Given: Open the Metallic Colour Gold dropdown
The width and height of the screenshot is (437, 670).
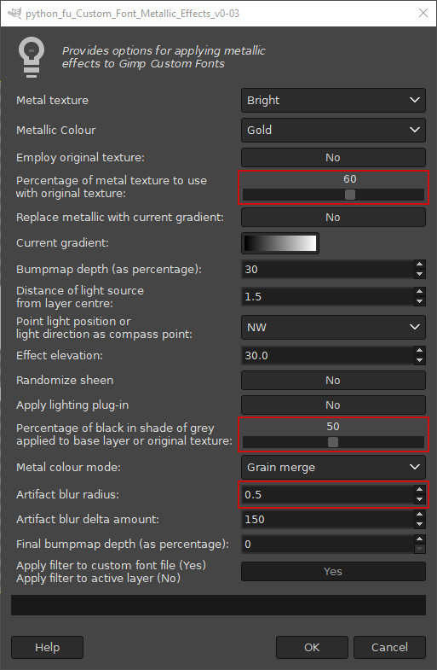Looking at the screenshot, I should click(x=333, y=130).
